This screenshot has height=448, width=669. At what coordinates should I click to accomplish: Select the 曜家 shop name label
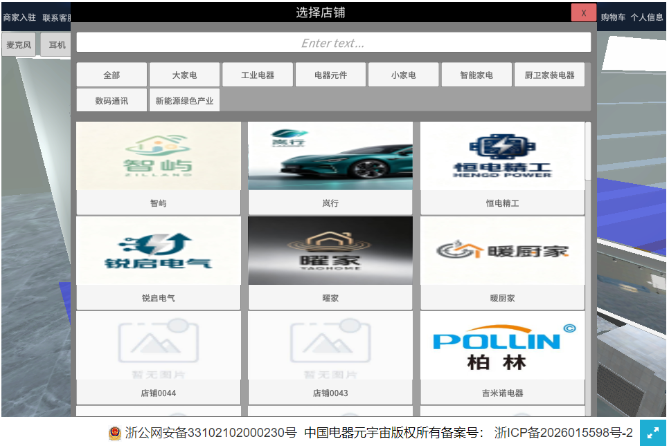(x=330, y=298)
